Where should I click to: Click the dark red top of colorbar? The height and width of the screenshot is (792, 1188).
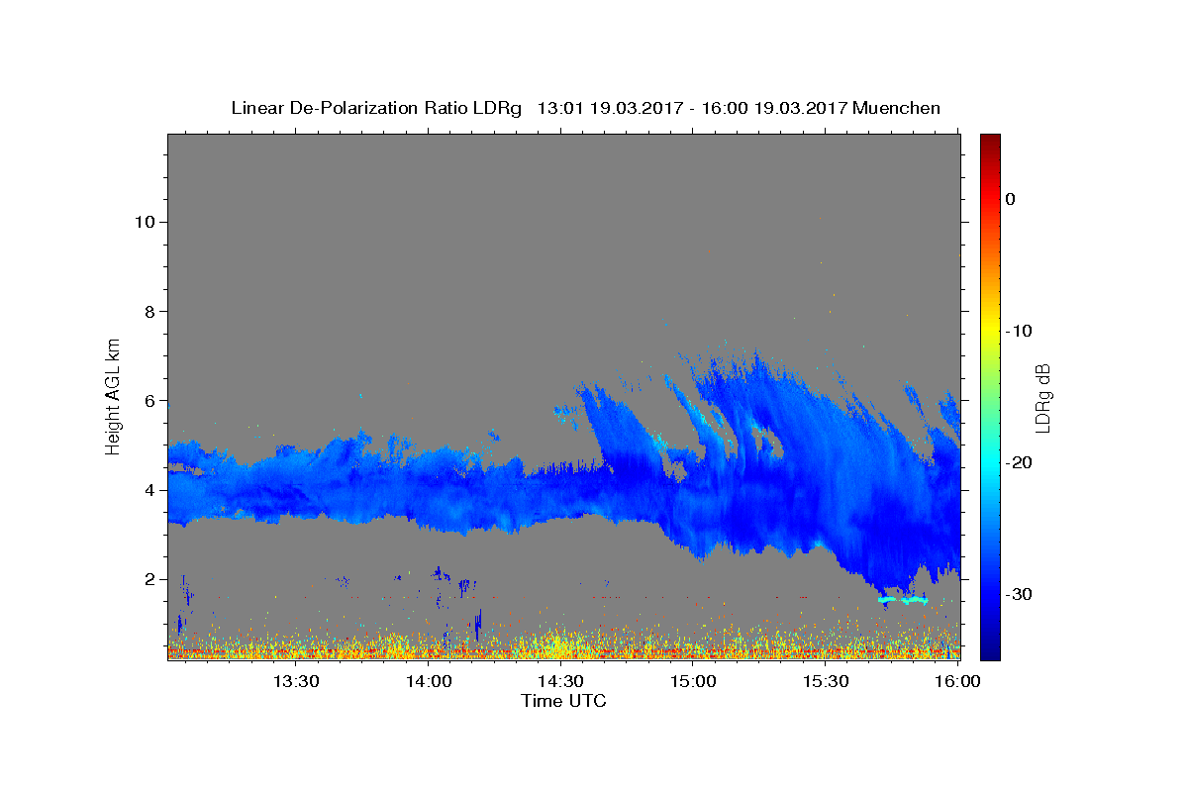pyautogui.click(x=990, y=141)
